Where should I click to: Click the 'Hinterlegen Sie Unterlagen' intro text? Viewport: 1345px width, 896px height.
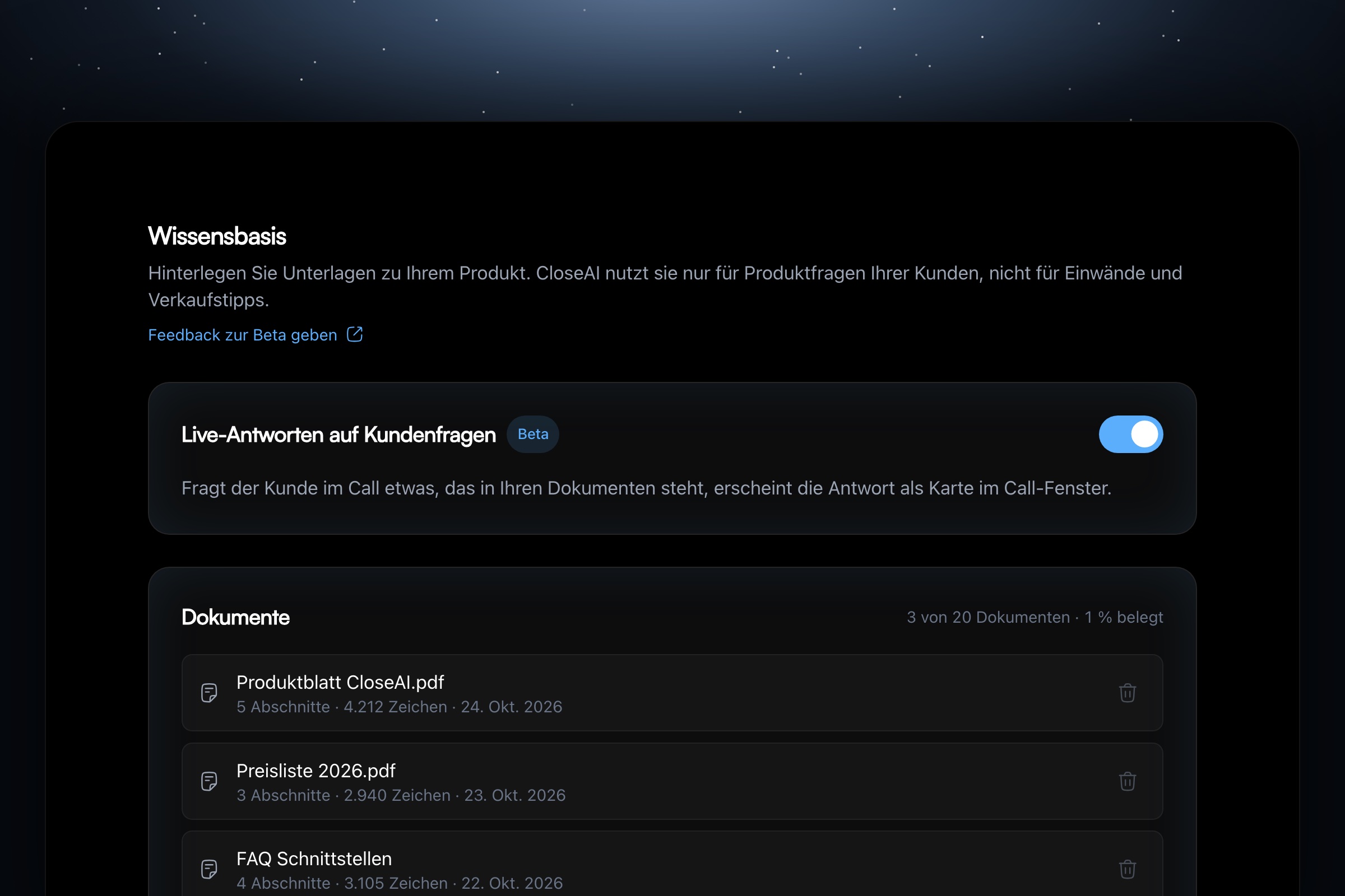[665, 286]
